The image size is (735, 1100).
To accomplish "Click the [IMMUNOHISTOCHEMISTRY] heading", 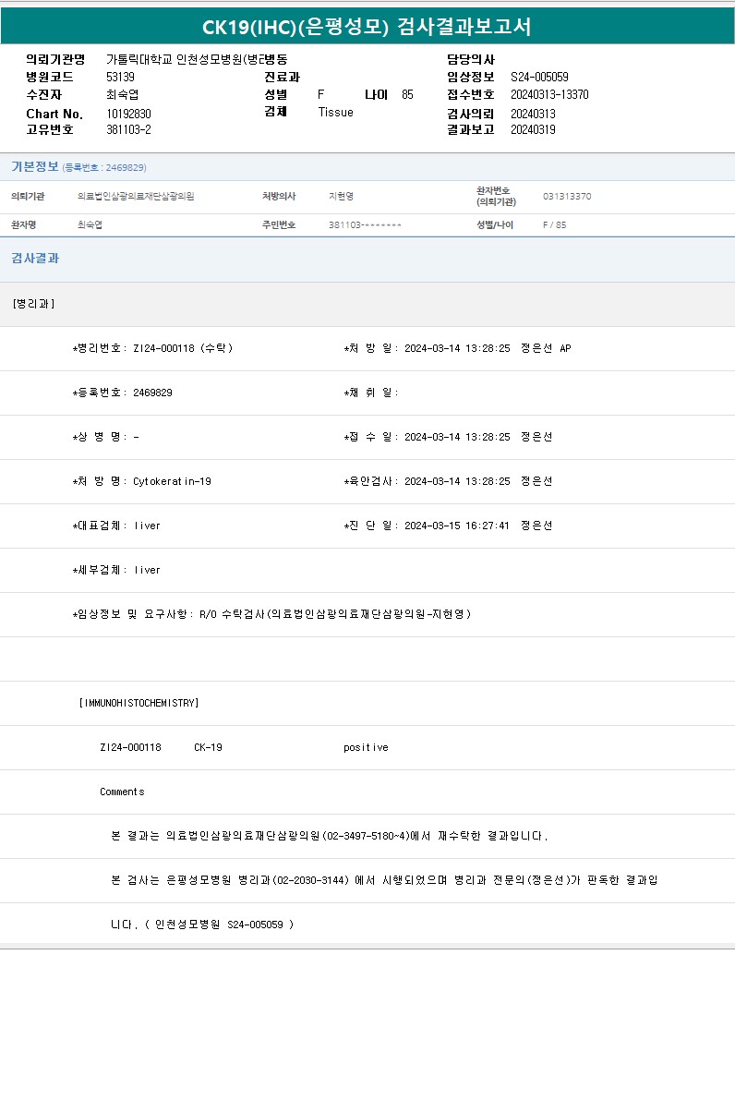I will click(x=139, y=703).
